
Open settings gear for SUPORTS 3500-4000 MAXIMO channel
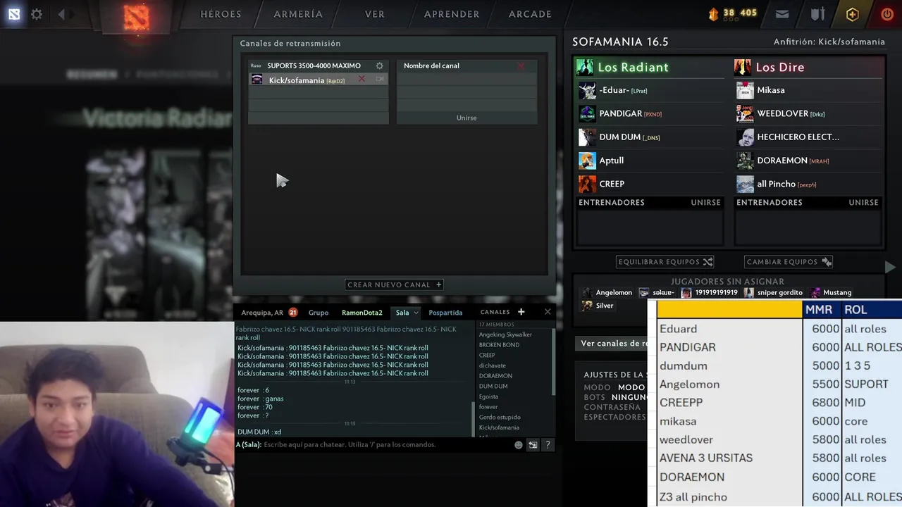point(379,65)
